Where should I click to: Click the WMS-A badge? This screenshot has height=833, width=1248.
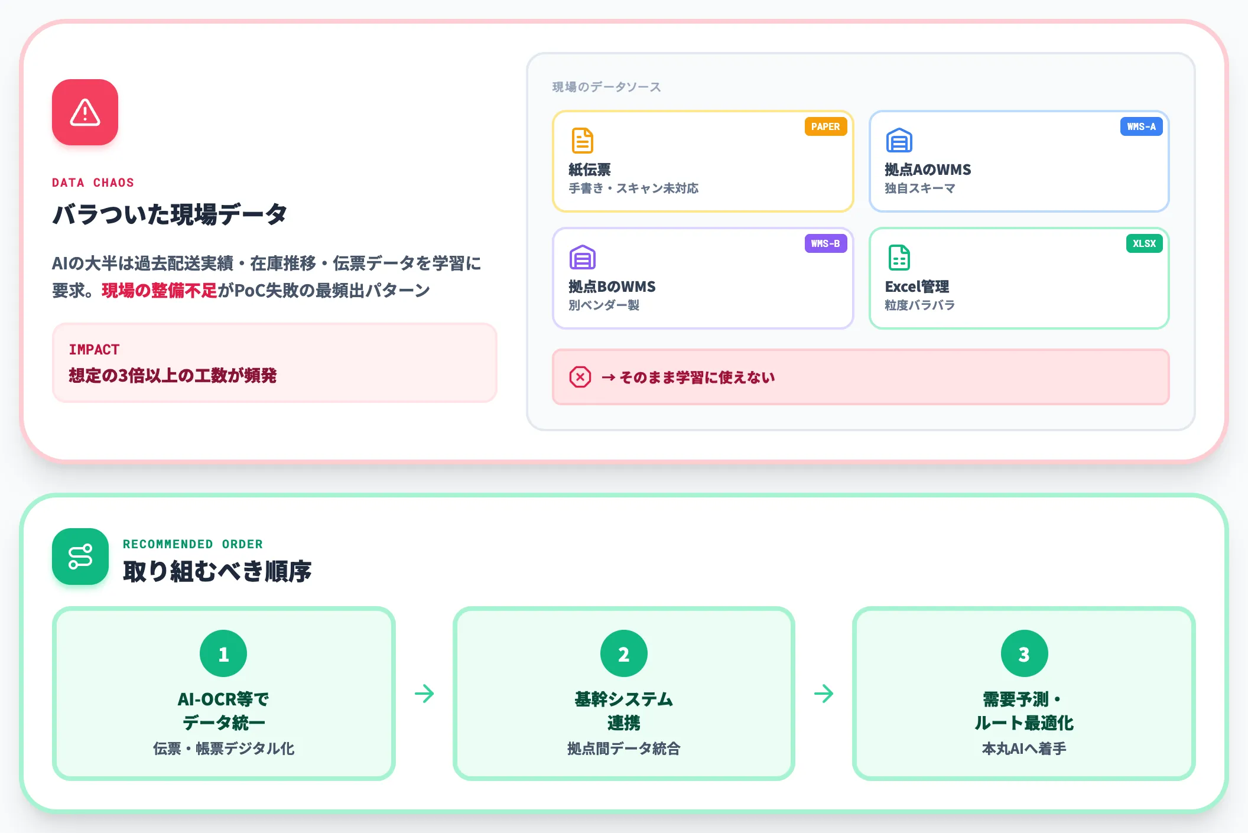[x=1141, y=126]
